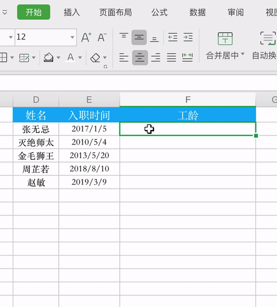This screenshot has width=277, height=307.
Task: Align text to the left
Action: click(x=124, y=58)
